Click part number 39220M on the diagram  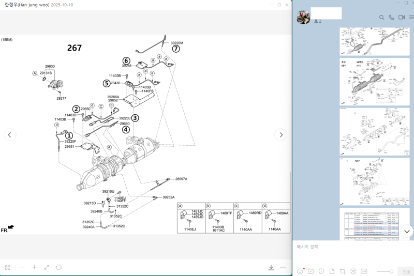point(177,43)
